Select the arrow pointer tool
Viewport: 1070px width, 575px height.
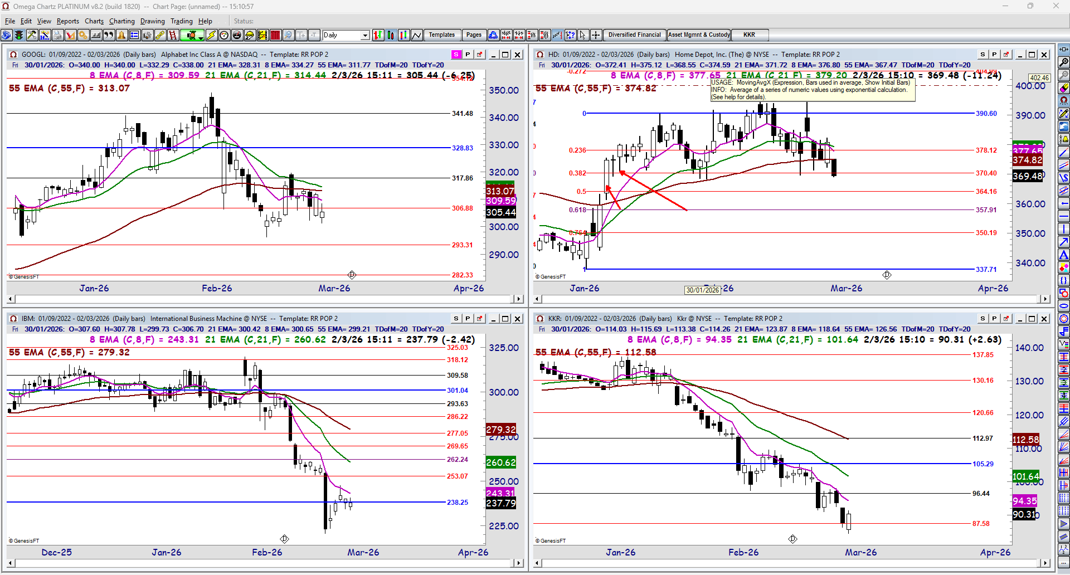(x=582, y=35)
